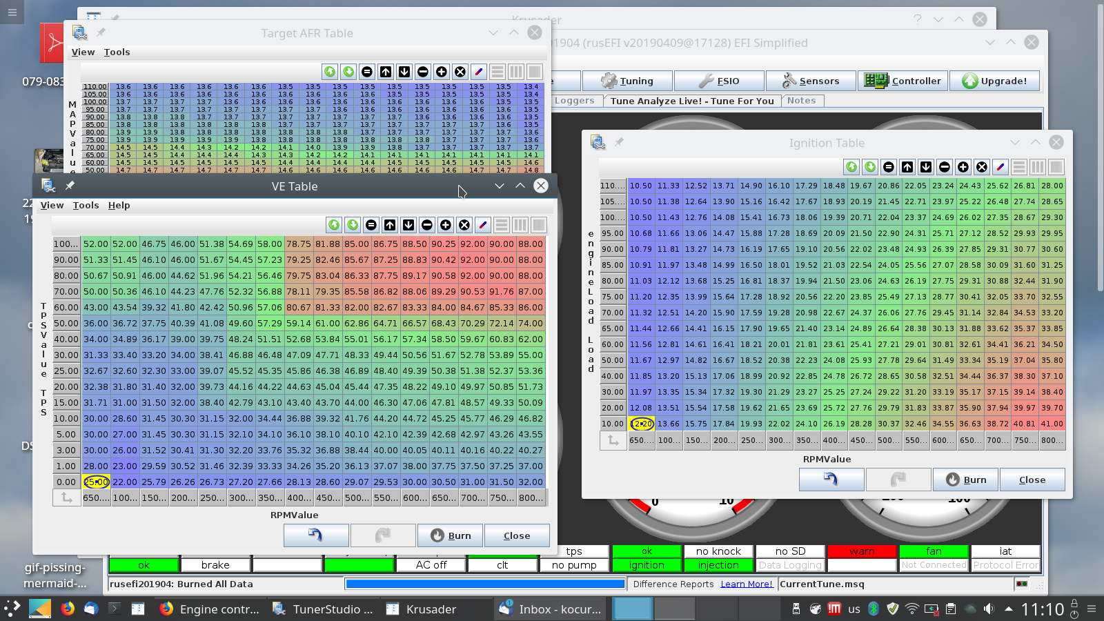Click Burn button in VE Table window
Viewport: 1104px width, 621px height.
(450, 535)
